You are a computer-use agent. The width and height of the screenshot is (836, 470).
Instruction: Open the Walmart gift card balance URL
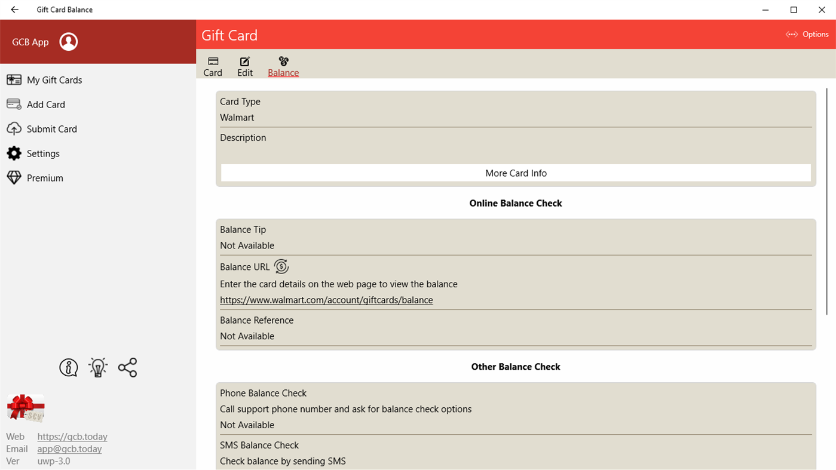point(326,300)
